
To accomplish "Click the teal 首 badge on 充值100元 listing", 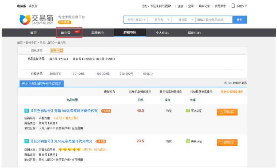I will 26,111.
